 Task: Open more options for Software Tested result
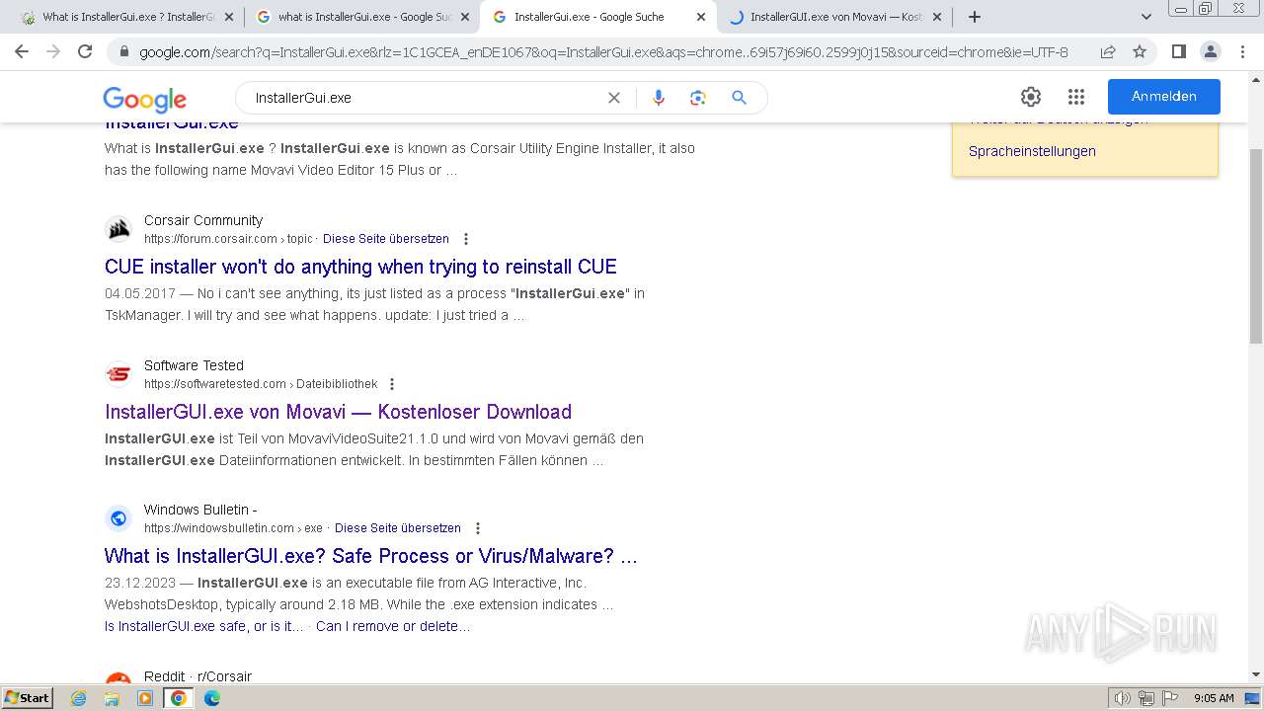392,384
